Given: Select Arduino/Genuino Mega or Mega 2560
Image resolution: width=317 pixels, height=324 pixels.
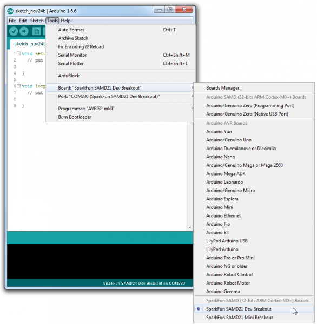Looking at the screenshot, I should 254,165.
